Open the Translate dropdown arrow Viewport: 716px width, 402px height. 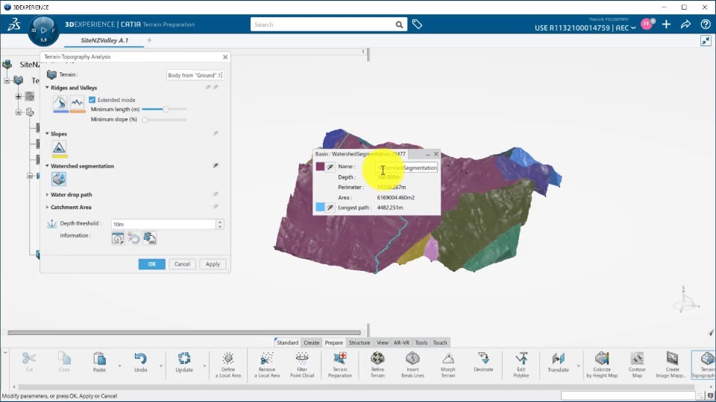(578, 366)
